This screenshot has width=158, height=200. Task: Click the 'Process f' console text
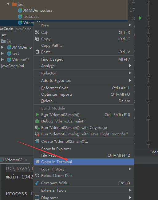tap(19, 193)
